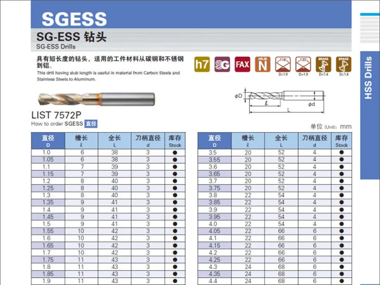Click the overall length 54 in the 3.9 row

pos(281,209)
